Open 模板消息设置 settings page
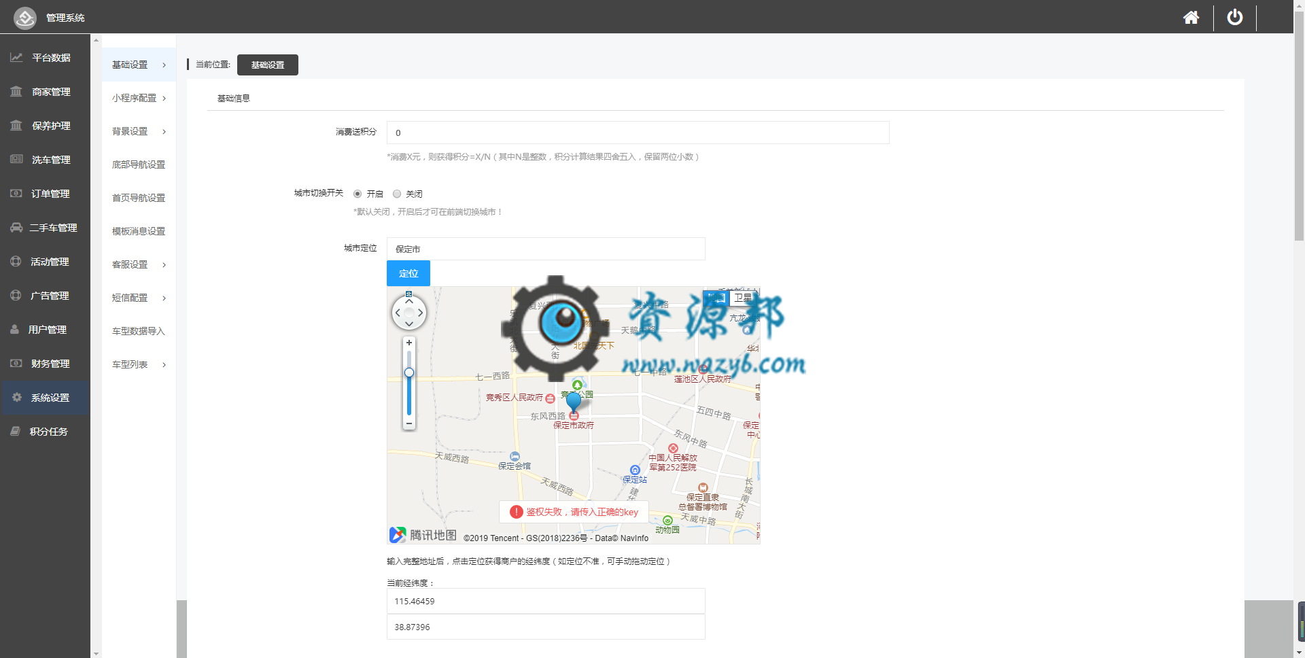The width and height of the screenshot is (1305, 658). [x=139, y=231]
